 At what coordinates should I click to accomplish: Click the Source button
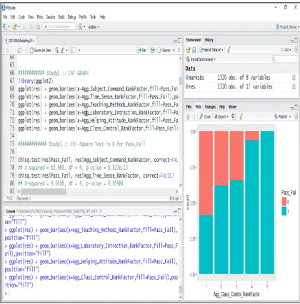click(164, 50)
